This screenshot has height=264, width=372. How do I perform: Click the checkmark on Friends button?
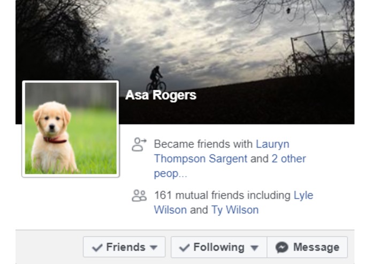click(x=97, y=247)
